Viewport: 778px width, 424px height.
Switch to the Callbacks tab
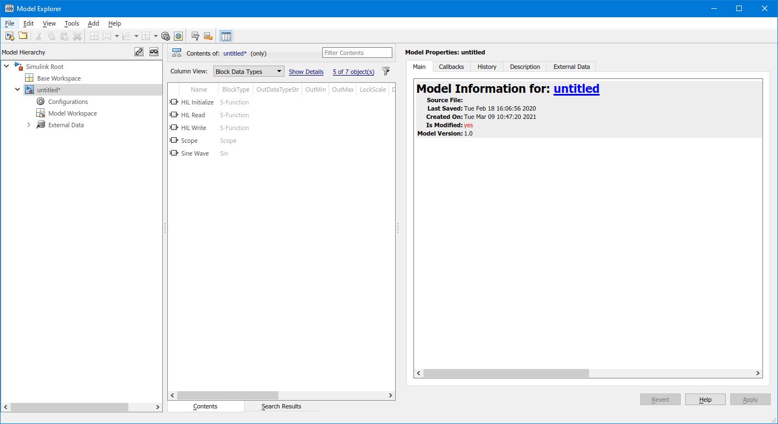(451, 67)
